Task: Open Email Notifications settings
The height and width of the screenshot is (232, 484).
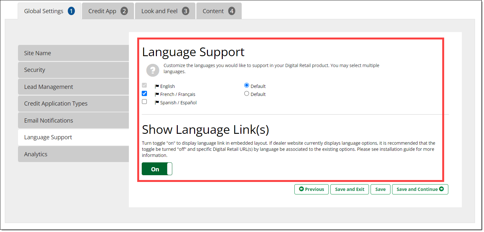Action: [73, 121]
